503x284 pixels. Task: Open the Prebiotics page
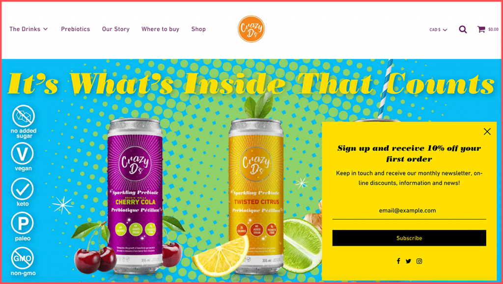point(75,29)
